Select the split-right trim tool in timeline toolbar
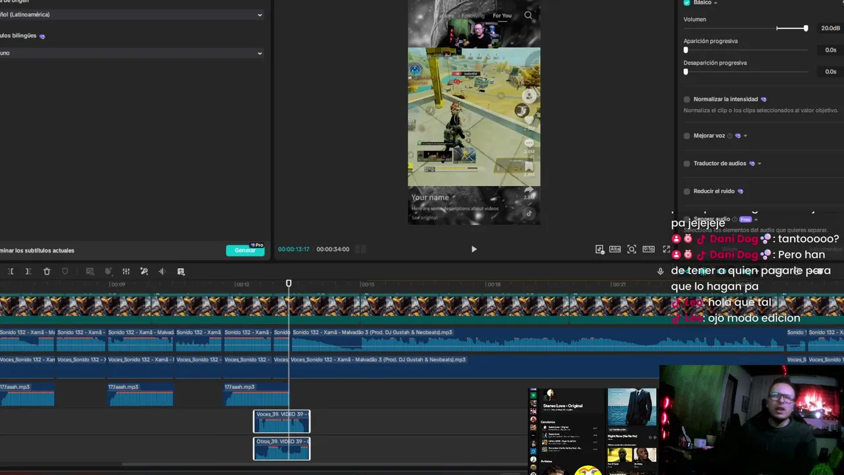The width and height of the screenshot is (844, 475). pos(28,271)
